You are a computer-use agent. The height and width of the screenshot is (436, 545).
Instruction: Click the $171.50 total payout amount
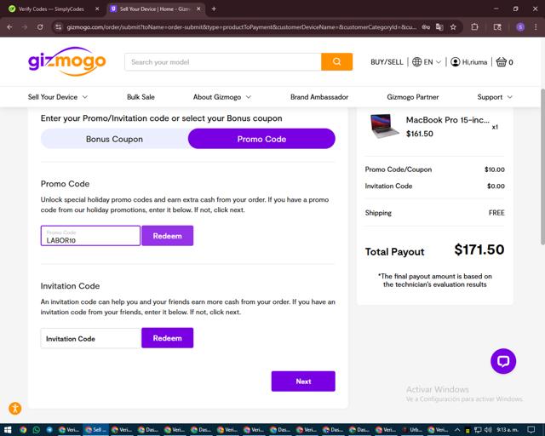(479, 250)
